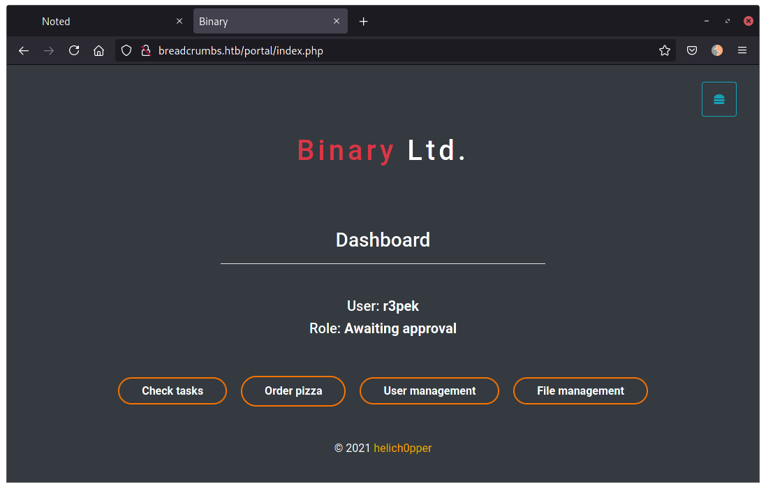This screenshot has height=489, width=766.
Task: Bookmark this page with the star icon
Action: 665,50
